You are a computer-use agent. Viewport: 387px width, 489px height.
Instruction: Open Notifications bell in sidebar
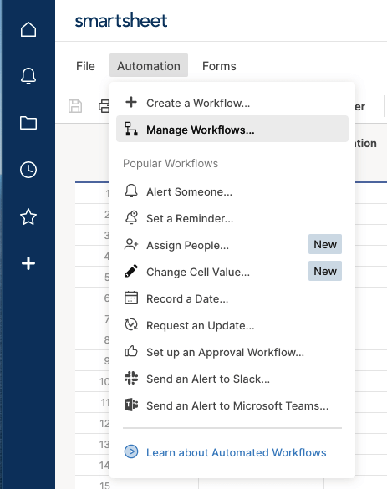(28, 76)
